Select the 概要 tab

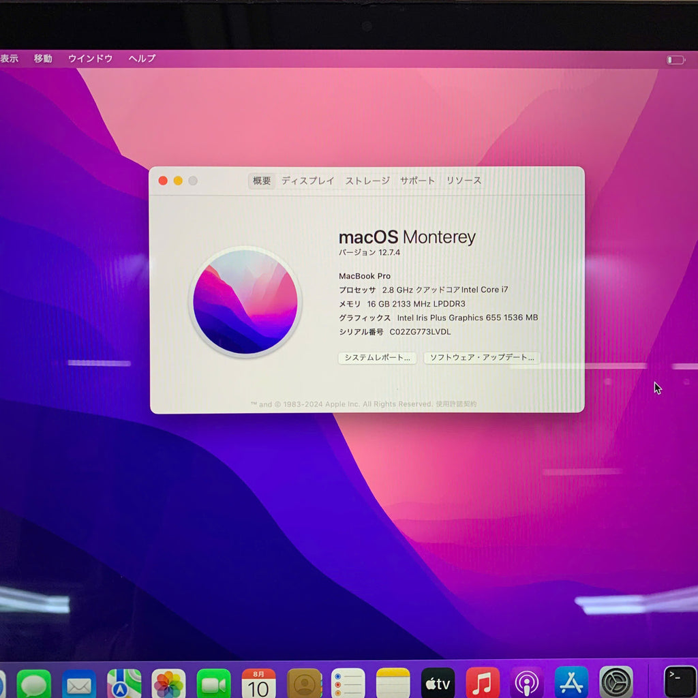pos(262,181)
